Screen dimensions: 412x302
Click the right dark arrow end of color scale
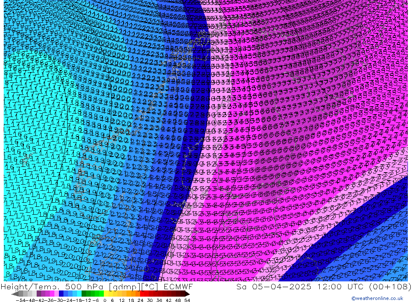point(187,294)
